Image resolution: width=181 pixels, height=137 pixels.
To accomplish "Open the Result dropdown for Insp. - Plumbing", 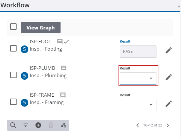I will tap(138, 78).
